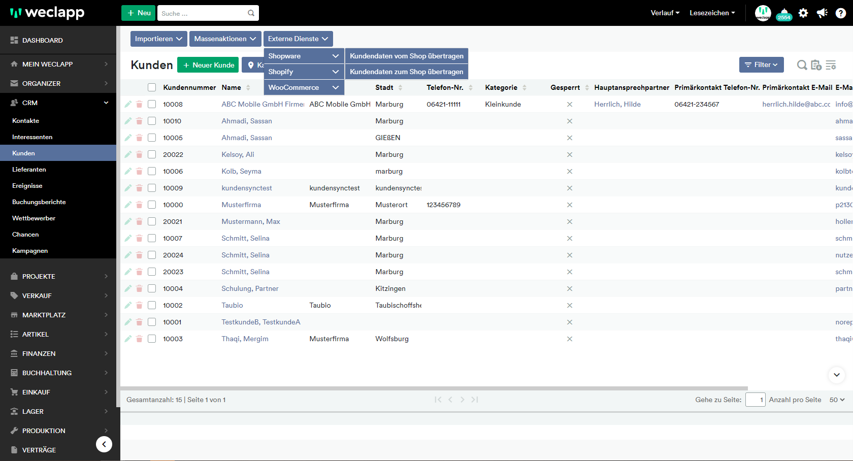Select checkbox for customer 10006
This screenshot has height=461, width=853.
tap(152, 171)
